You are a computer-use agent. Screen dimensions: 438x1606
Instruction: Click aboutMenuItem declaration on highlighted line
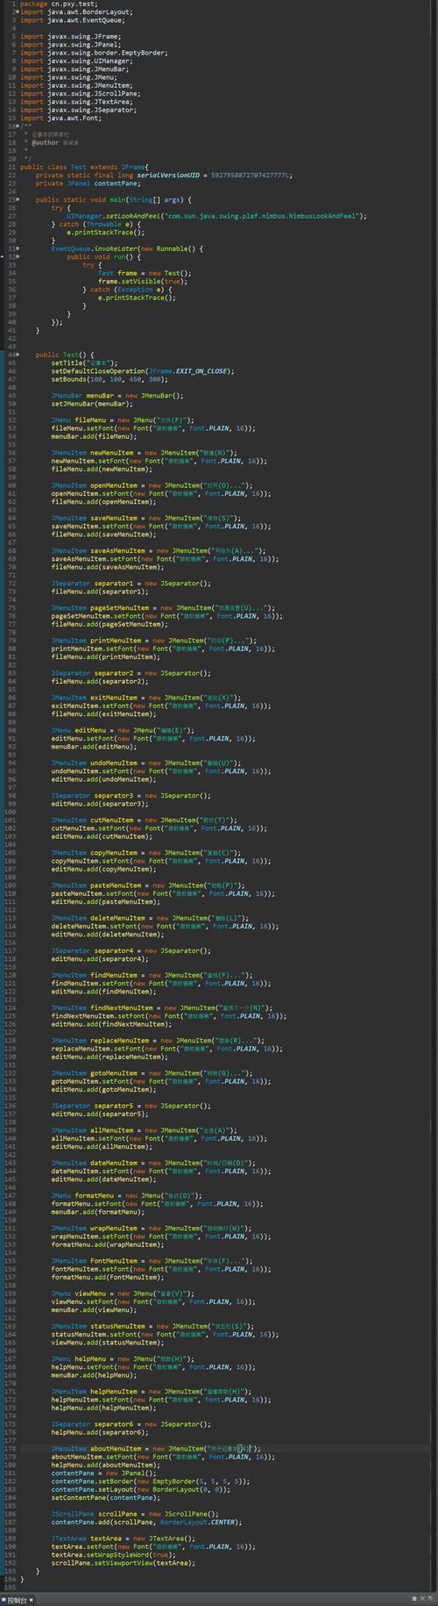coord(115,1448)
